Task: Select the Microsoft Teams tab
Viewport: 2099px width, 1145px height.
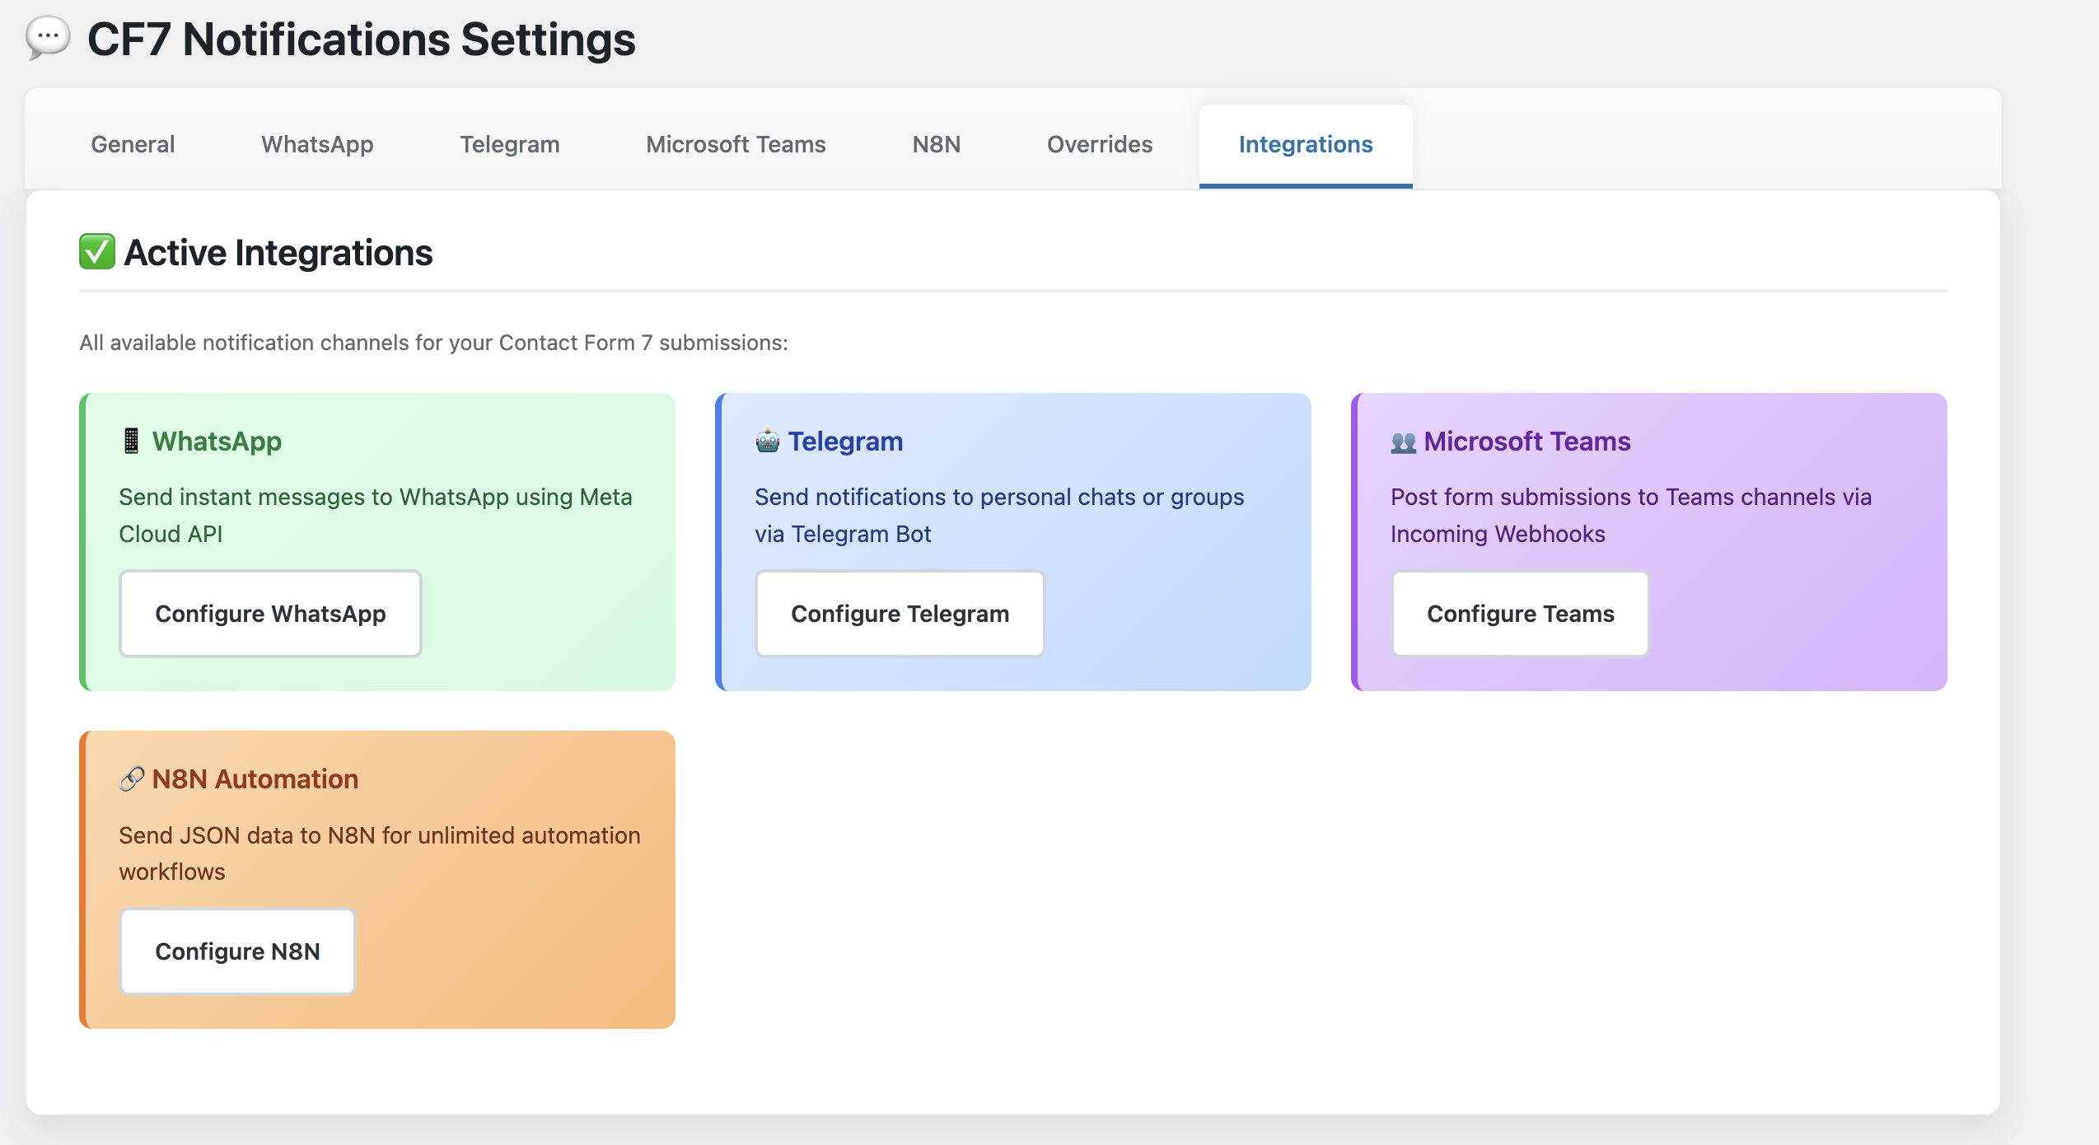Action: coord(736,145)
